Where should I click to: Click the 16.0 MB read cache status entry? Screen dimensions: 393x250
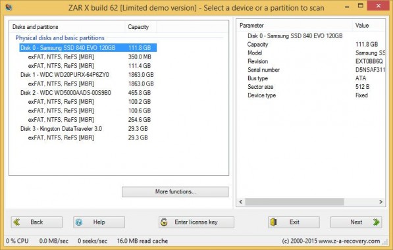pos(142,241)
